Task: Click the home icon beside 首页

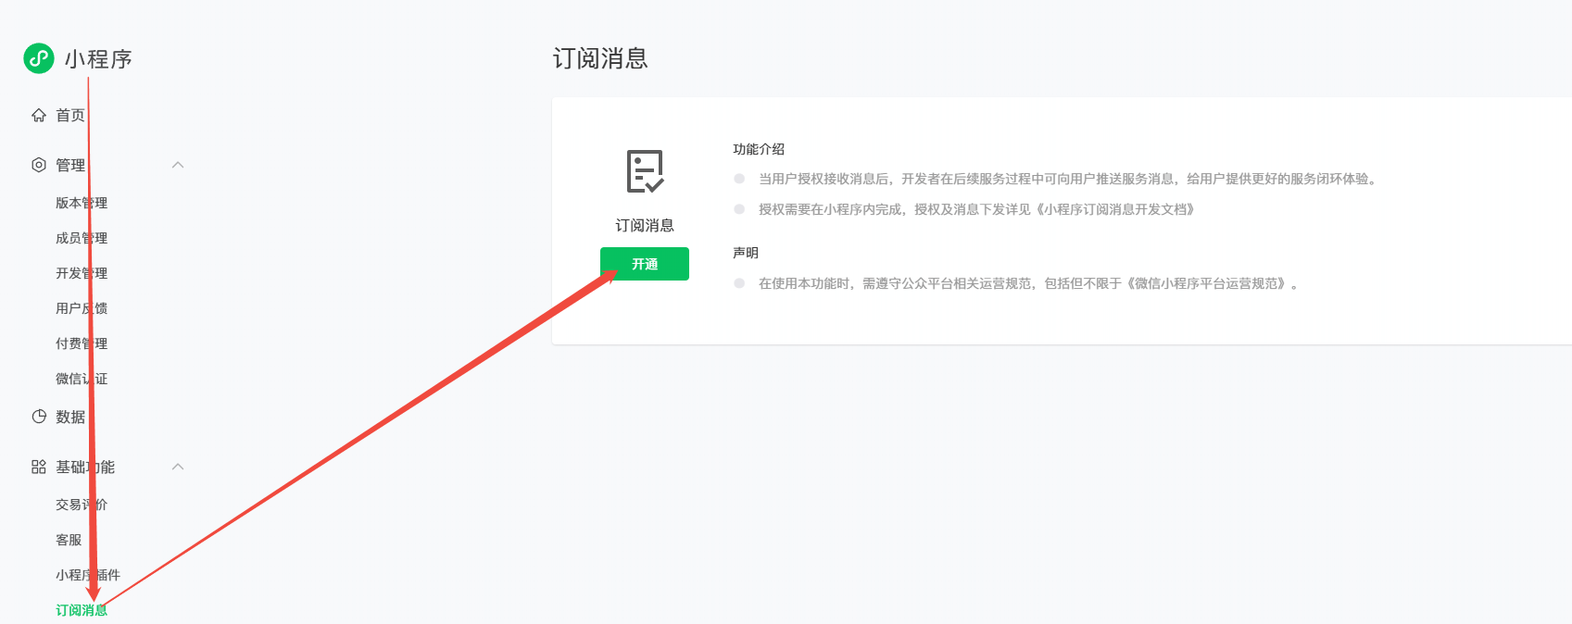Action: (39, 116)
